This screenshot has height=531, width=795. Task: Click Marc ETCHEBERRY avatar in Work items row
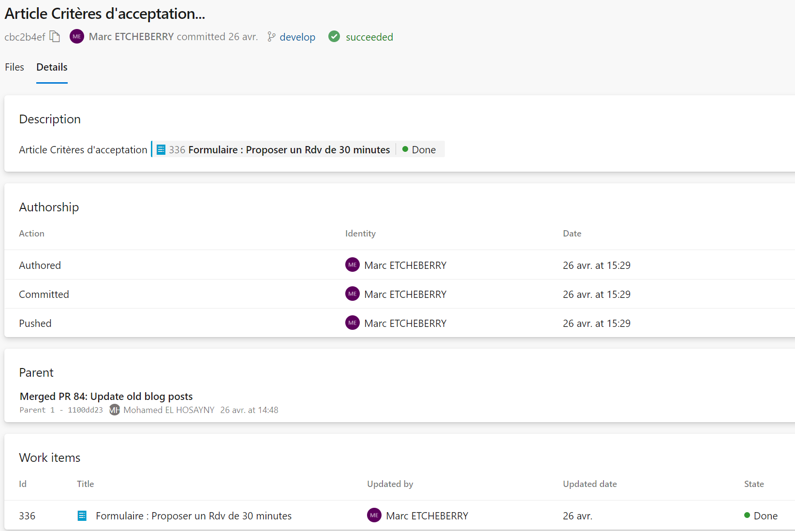[x=374, y=516]
